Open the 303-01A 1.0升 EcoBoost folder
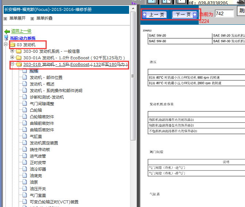 pos(74,58)
